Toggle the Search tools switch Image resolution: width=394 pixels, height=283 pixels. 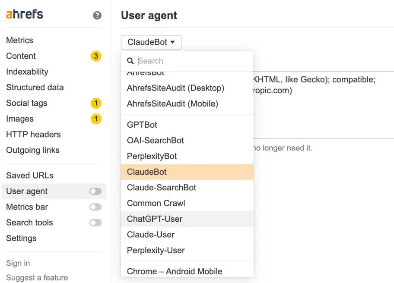pos(95,223)
